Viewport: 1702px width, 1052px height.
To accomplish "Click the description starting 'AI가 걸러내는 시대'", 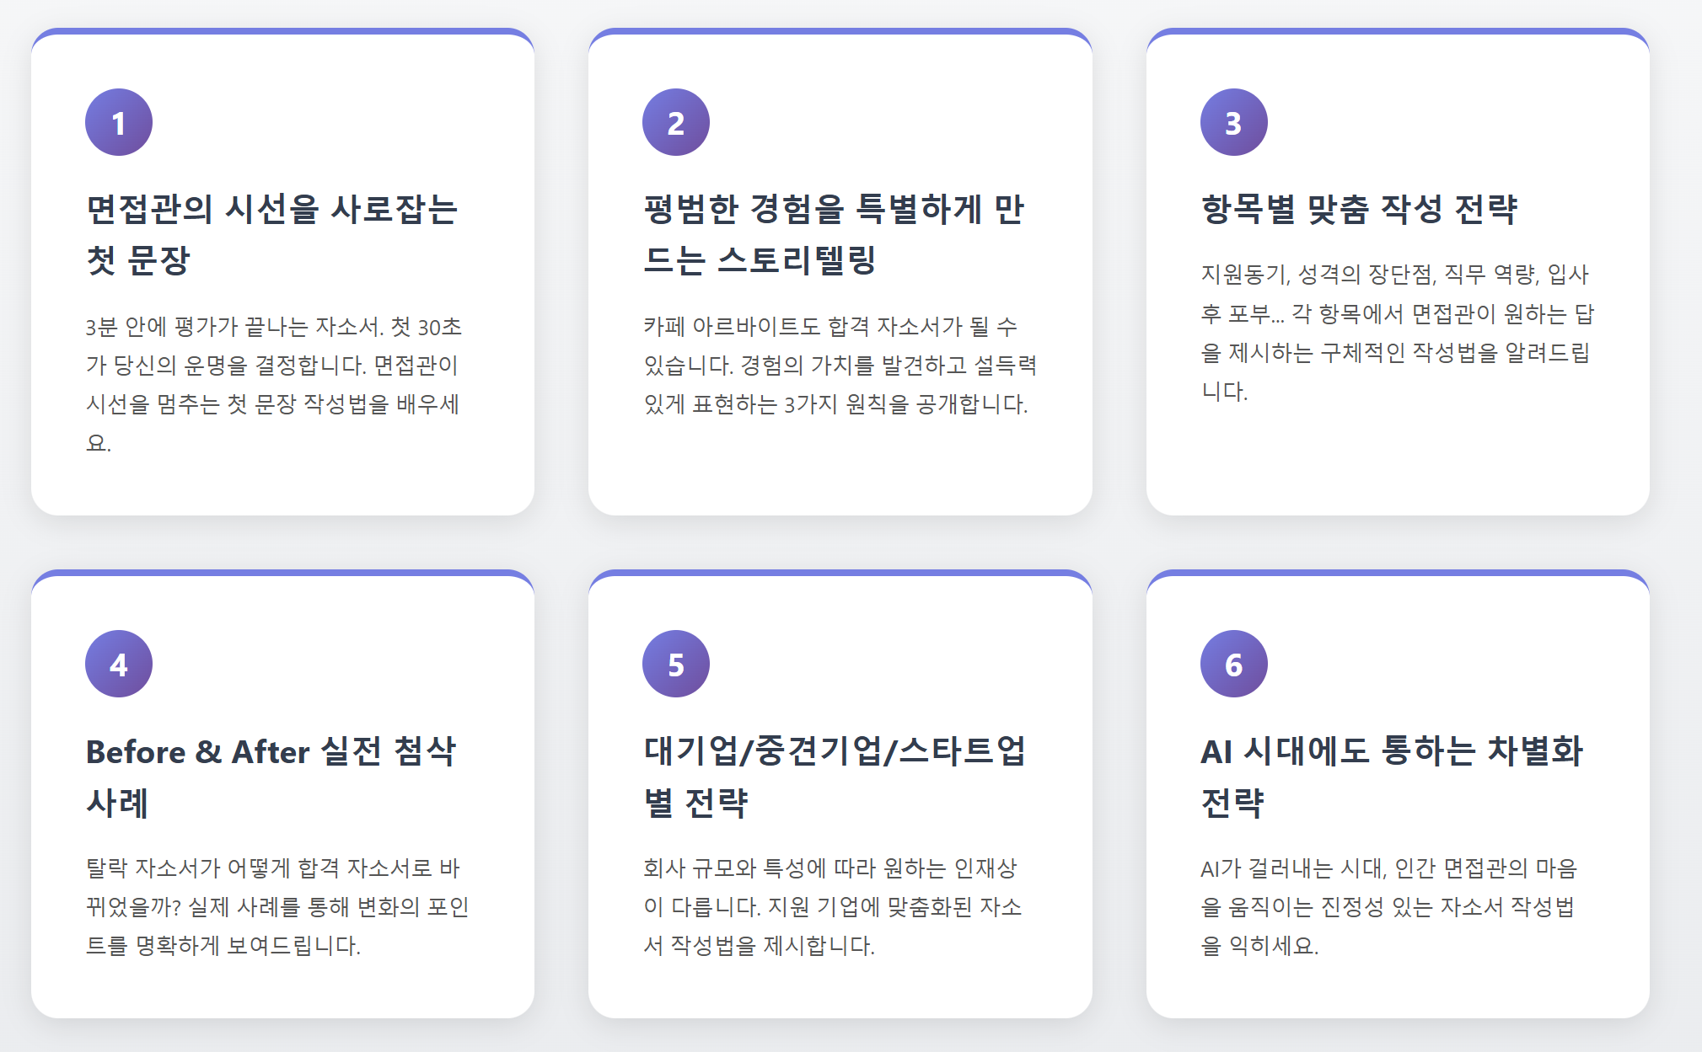I will pyautogui.click(x=1388, y=907).
